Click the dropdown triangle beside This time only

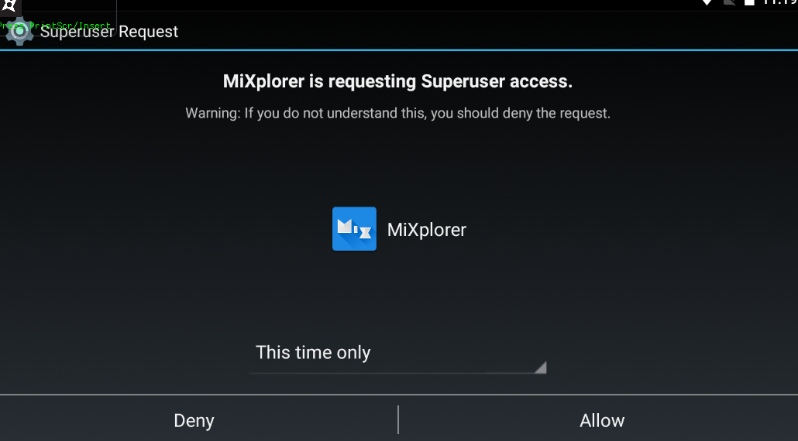coord(541,367)
